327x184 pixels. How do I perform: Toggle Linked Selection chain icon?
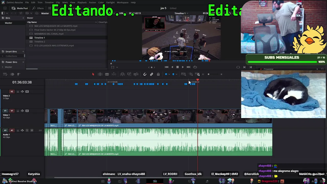(x=151, y=74)
